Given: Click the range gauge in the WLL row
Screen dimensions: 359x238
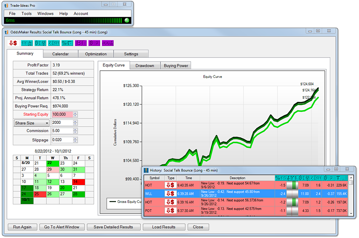Looking at the screenshot, I should coord(292,193).
